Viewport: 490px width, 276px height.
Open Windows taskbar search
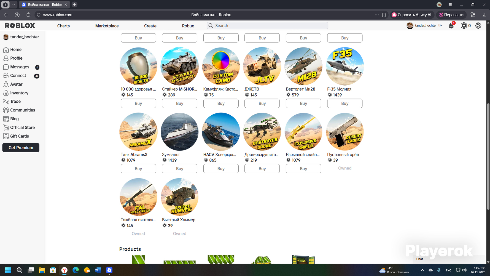(19, 270)
